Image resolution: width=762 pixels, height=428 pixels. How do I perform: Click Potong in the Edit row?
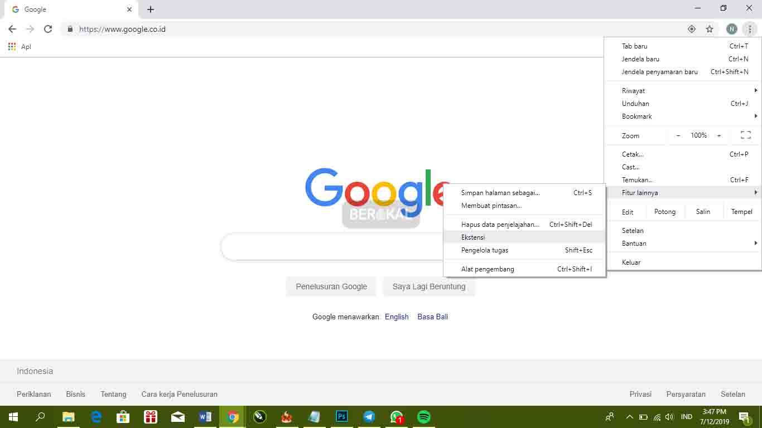(x=665, y=212)
